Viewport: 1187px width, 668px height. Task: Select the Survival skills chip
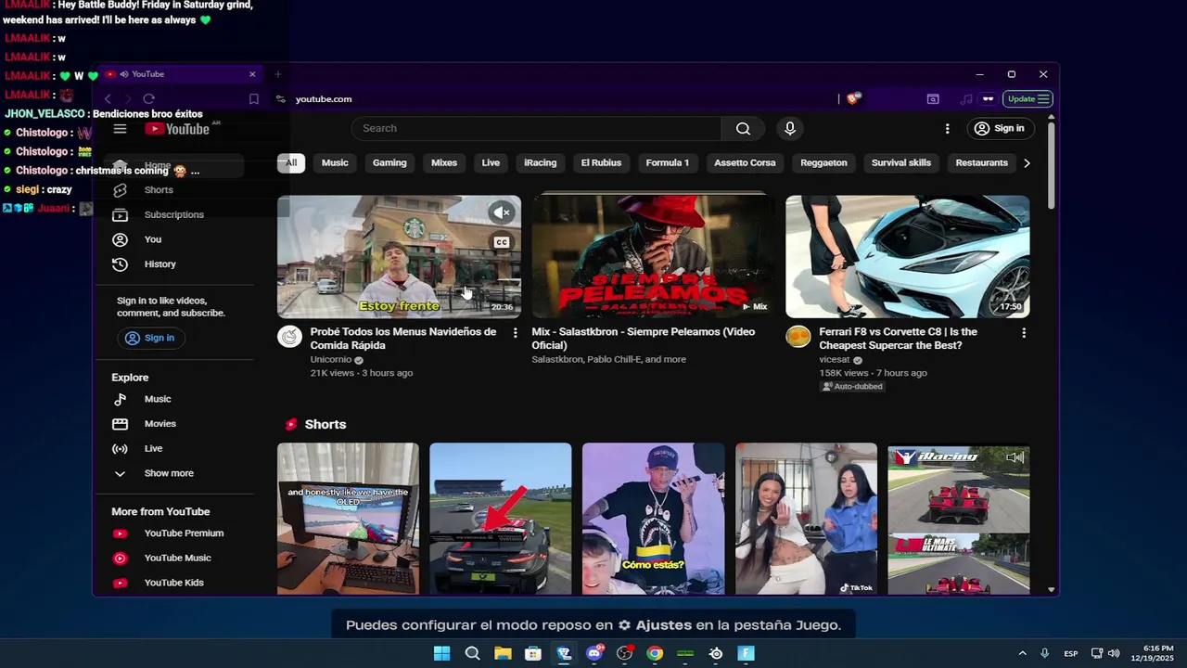click(901, 163)
